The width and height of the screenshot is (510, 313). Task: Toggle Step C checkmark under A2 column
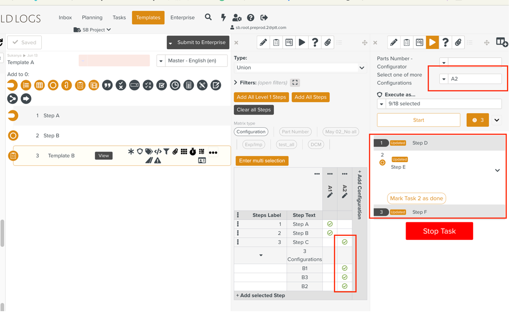345,242
